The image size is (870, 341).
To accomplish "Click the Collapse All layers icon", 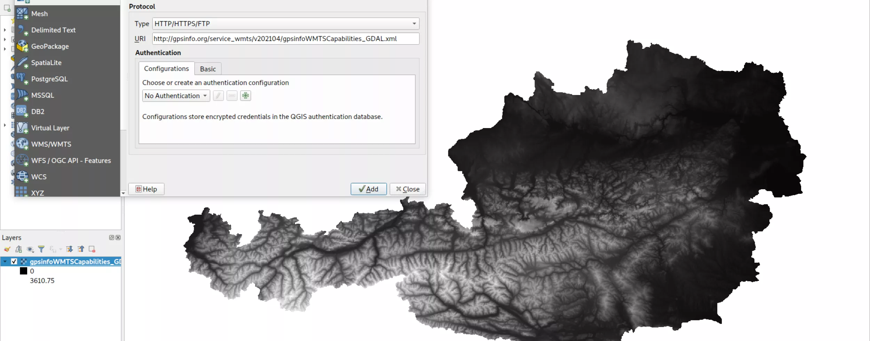I will coord(81,249).
